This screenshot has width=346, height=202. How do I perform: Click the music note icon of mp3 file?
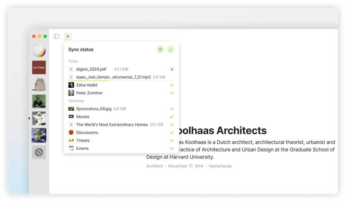pos(71,77)
